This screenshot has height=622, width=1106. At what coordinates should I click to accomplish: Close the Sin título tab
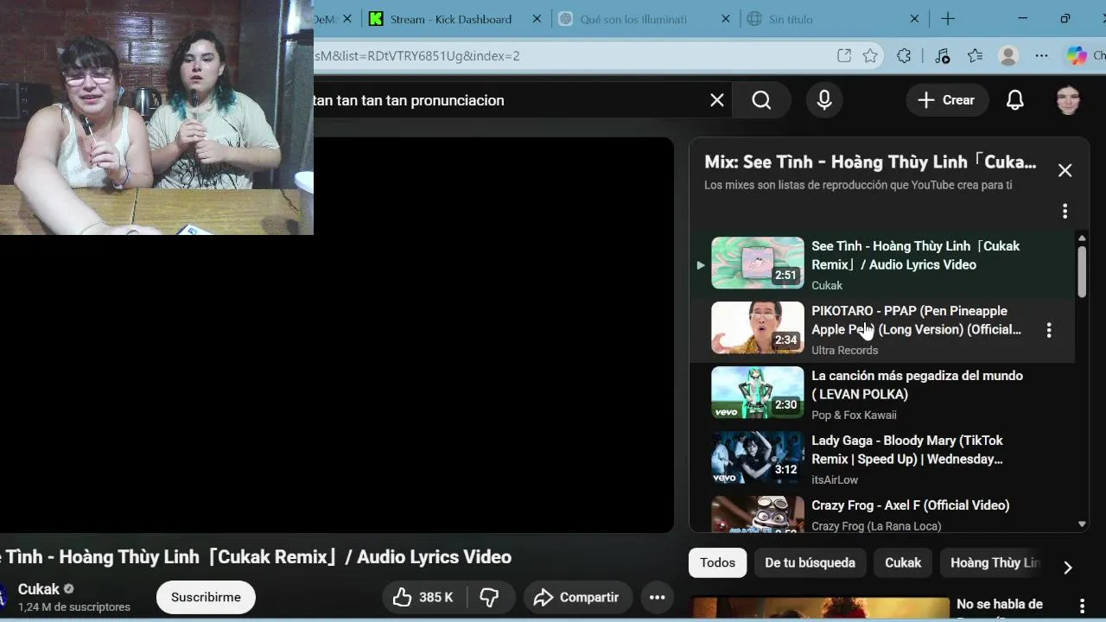[x=914, y=19]
